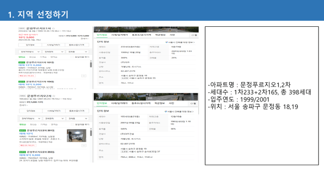Screen dimensions: 324x182
Task: Toggle area unit 평 button in upper pane
Action: coord(194,35)
